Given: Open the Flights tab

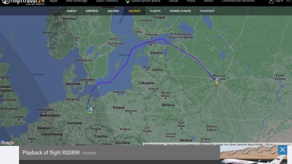Looking at the screenshot, I should tap(155, 11).
